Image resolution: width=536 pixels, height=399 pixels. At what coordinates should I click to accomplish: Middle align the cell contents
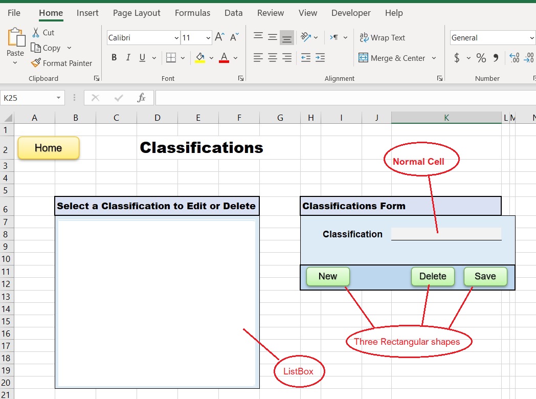tap(273, 37)
